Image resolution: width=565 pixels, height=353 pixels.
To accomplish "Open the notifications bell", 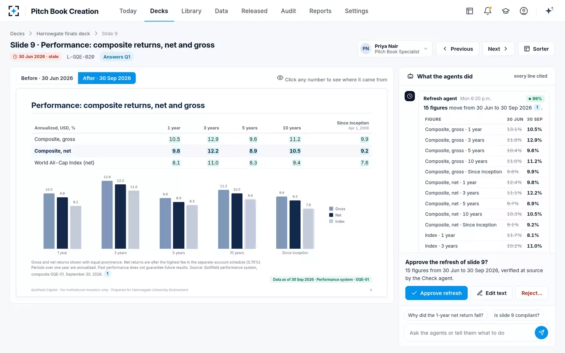I will coord(488,11).
